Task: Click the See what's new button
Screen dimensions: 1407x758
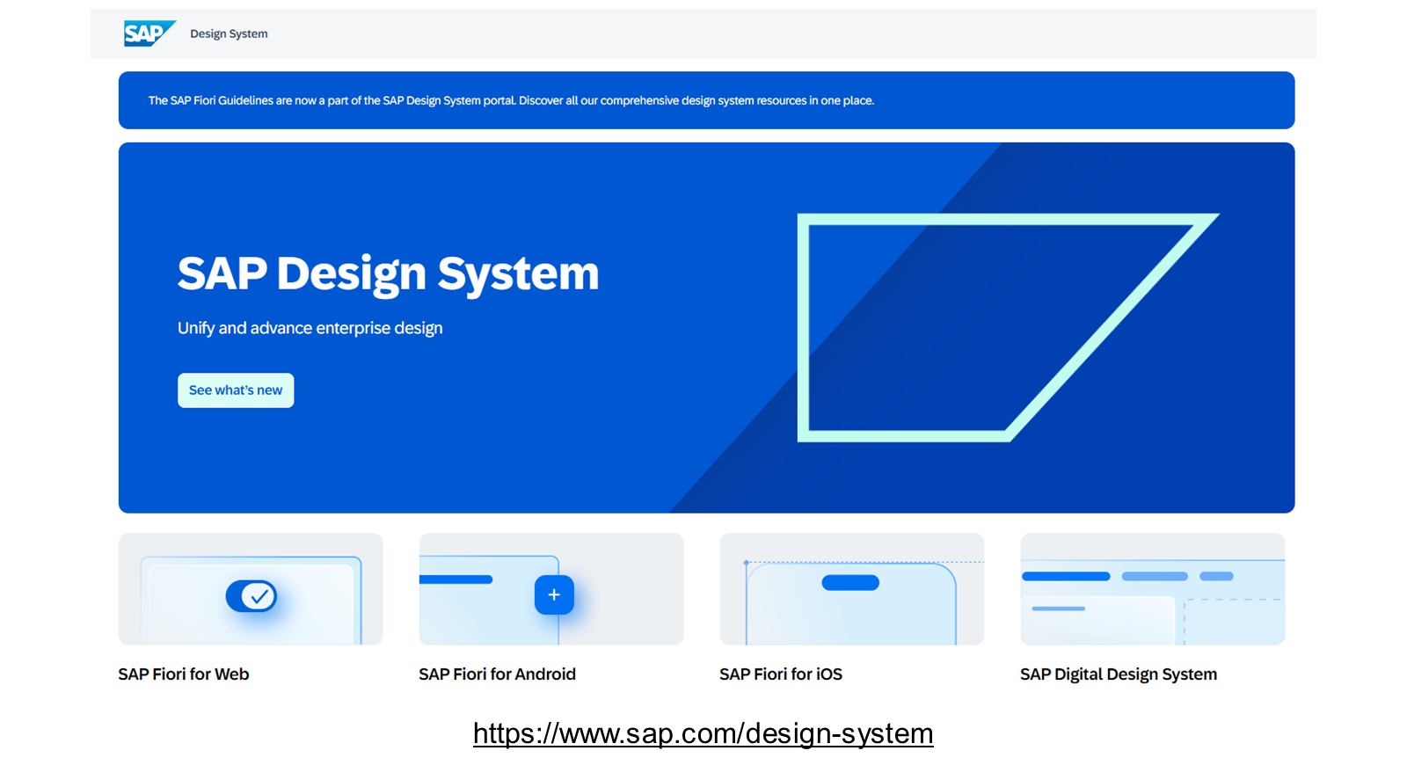Action: click(x=236, y=390)
